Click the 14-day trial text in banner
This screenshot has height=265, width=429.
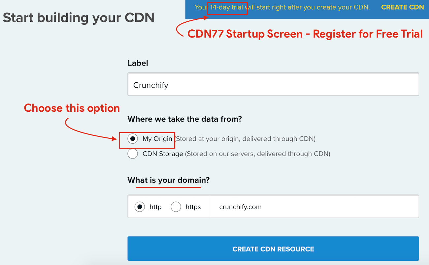[227, 7]
